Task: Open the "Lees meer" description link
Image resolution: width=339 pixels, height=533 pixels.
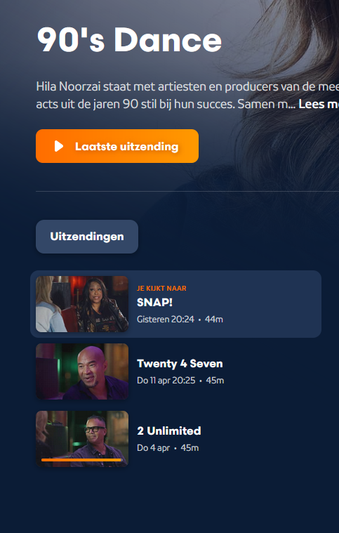Action: (x=319, y=104)
